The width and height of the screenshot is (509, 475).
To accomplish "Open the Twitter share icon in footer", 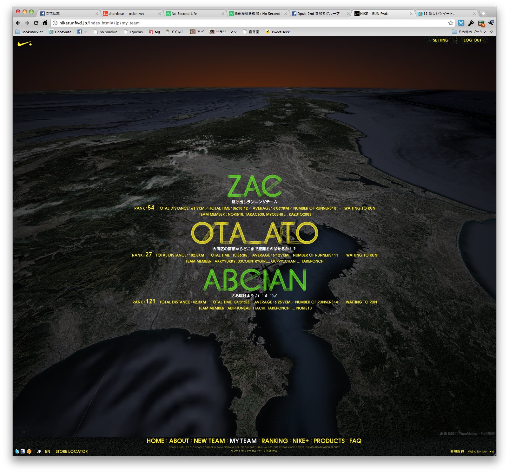I will tap(17, 452).
